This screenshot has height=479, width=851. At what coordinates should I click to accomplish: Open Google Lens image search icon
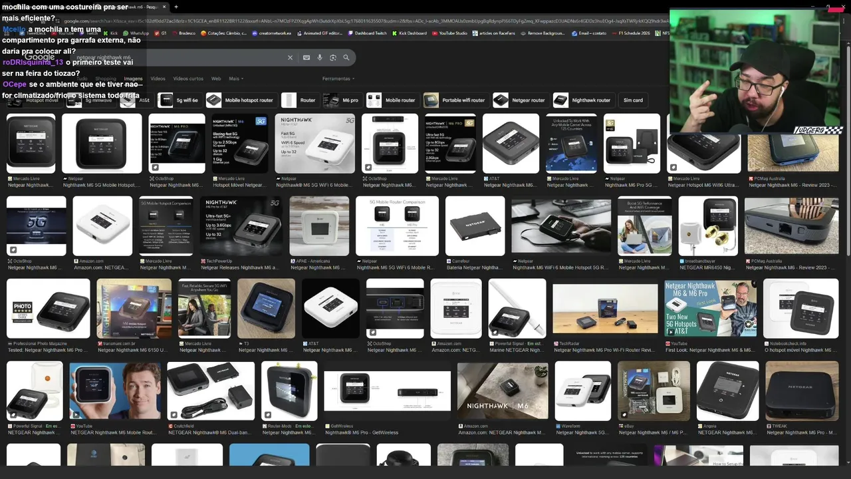point(333,58)
